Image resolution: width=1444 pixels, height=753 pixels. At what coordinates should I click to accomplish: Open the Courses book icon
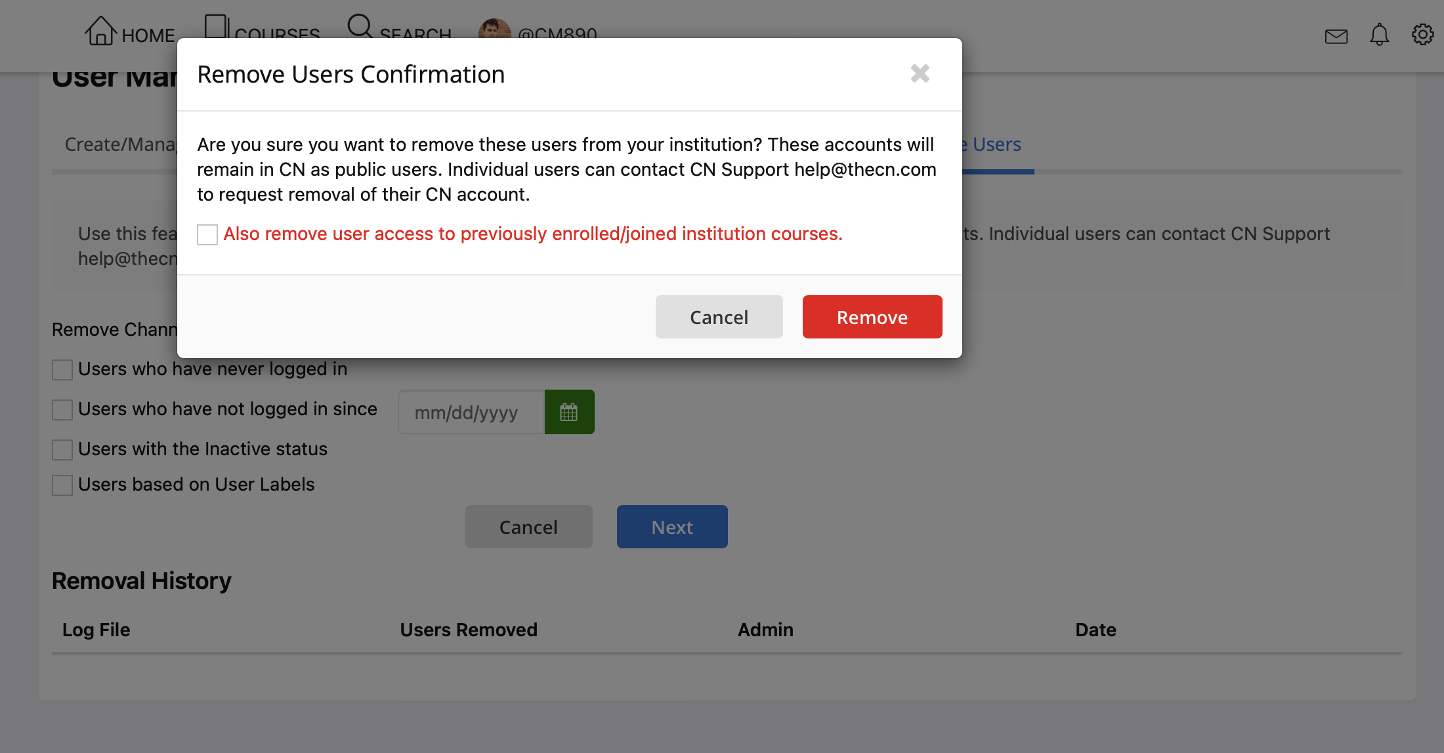(x=216, y=26)
